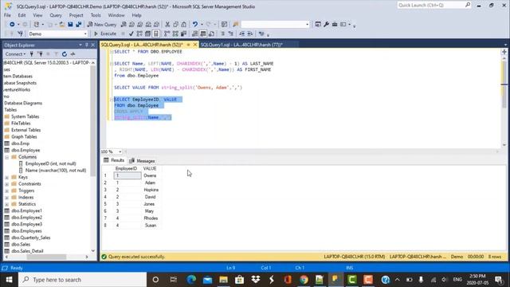Viewport: 510px width, 287px height.
Task: Click the Save All icon
Action: 78,25
